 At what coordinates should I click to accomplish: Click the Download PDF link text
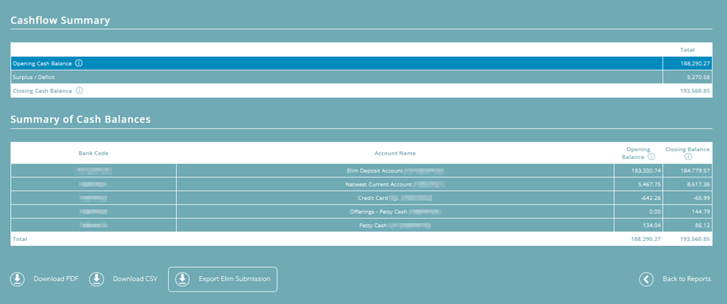pyautogui.click(x=56, y=279)
